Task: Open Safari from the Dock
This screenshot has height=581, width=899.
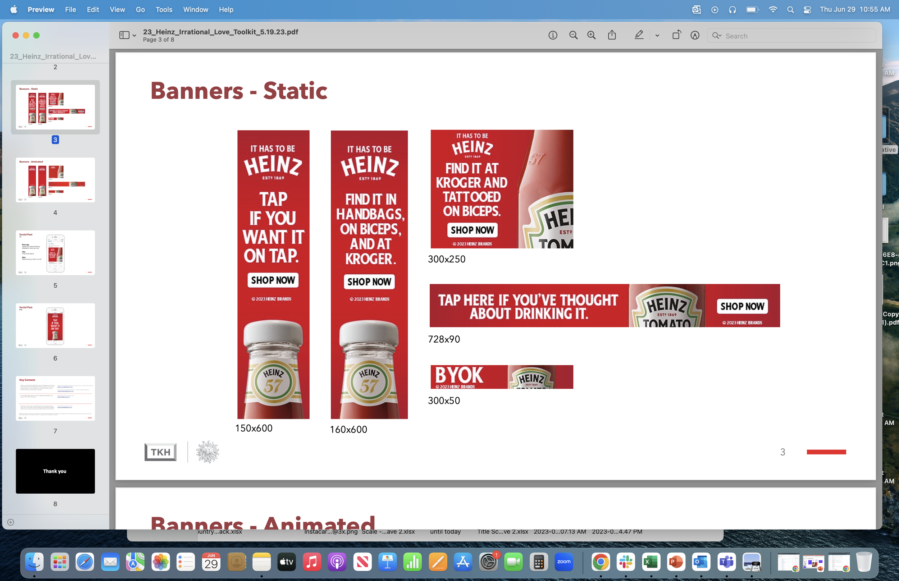Action: point(85,562)
